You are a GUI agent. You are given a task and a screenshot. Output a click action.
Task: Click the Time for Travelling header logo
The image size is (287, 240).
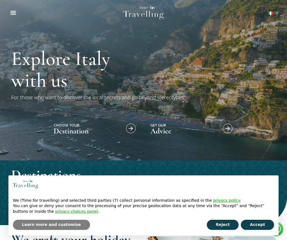coord(143,13)
